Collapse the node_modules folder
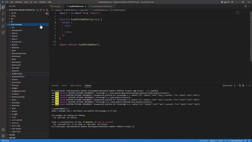252x142 pixels. coord(28,24)
